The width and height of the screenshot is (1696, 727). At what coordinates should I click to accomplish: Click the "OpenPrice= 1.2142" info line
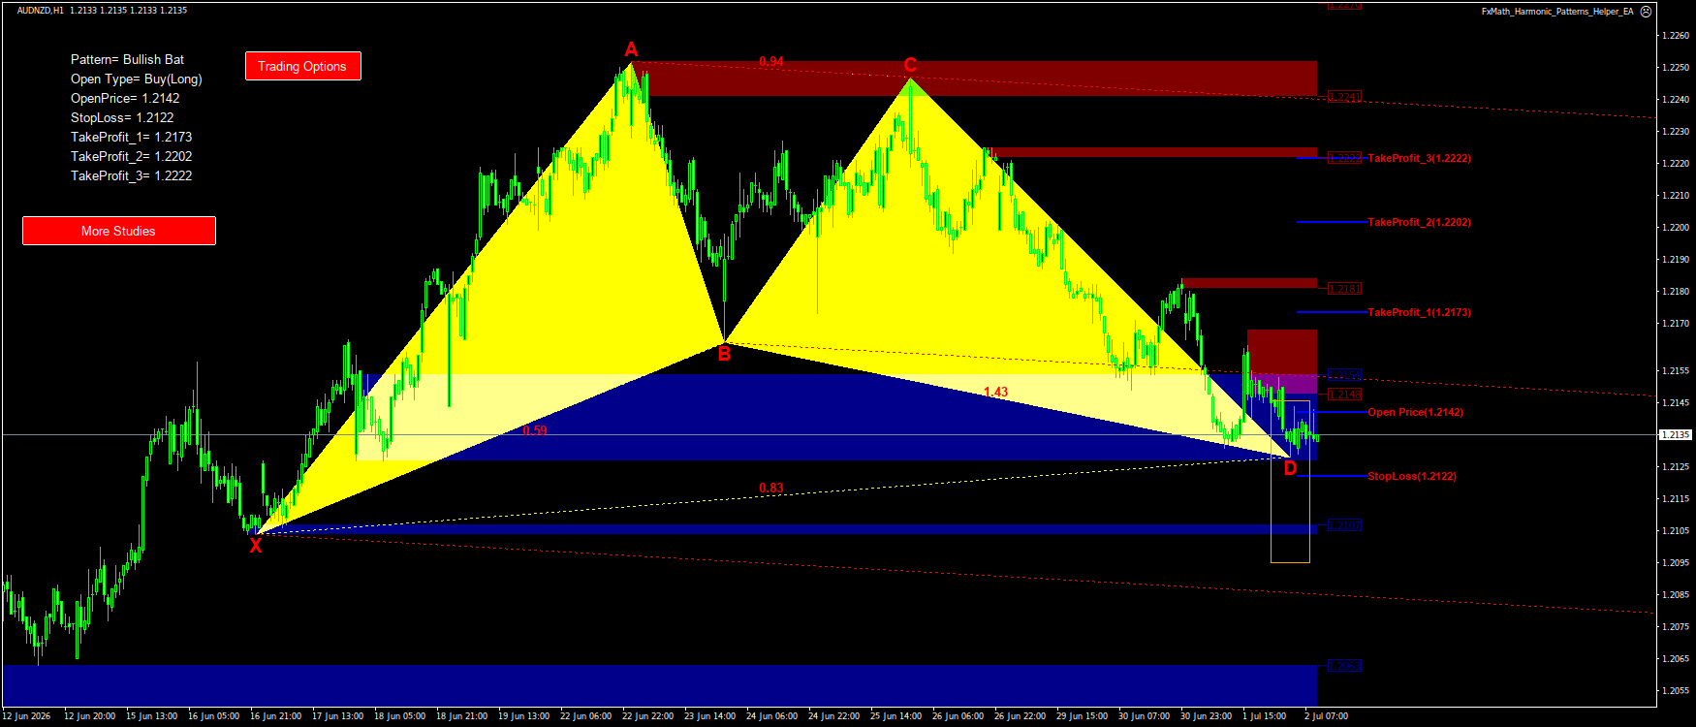tap(125, 98)
